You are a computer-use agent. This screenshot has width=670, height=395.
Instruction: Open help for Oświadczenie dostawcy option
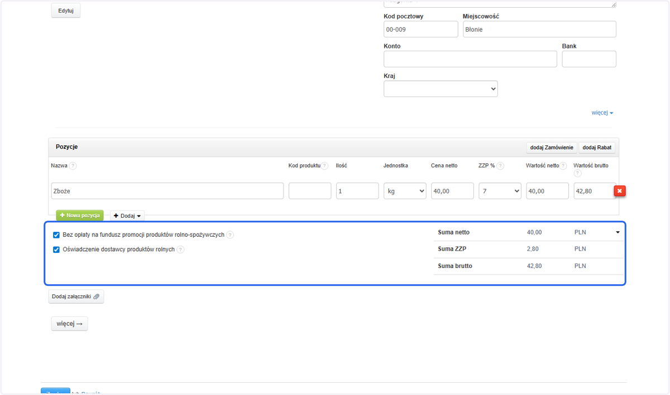coord(180,250)
